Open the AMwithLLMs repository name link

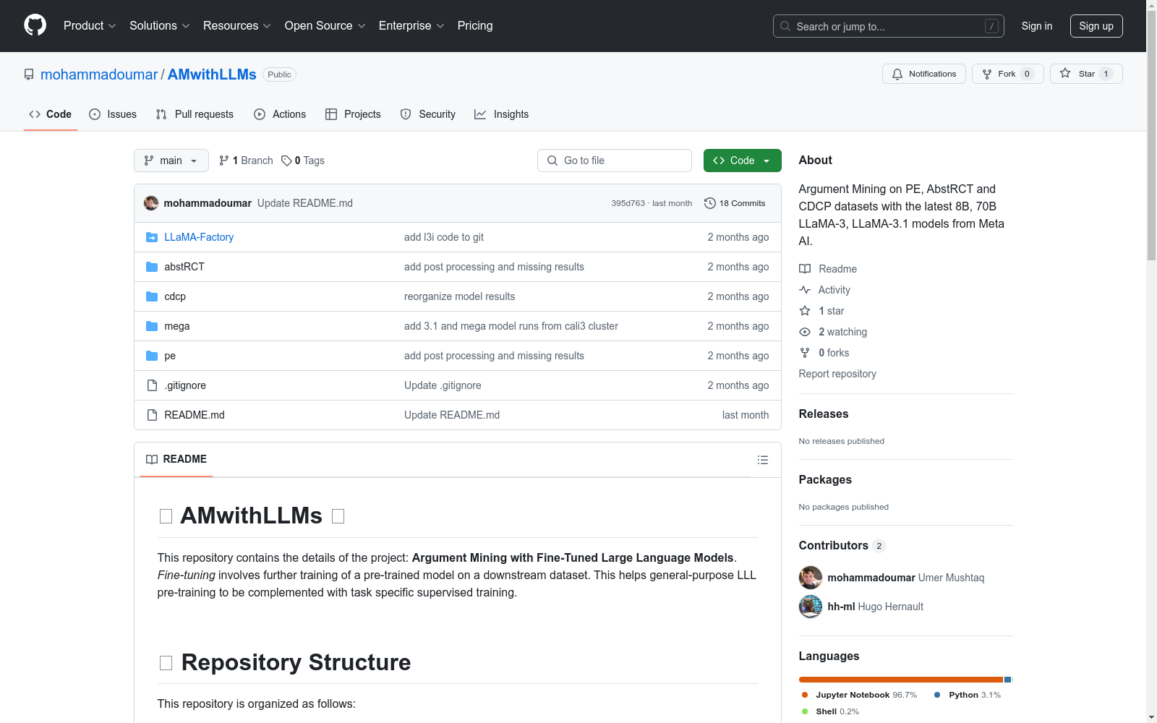click(212, 74)
